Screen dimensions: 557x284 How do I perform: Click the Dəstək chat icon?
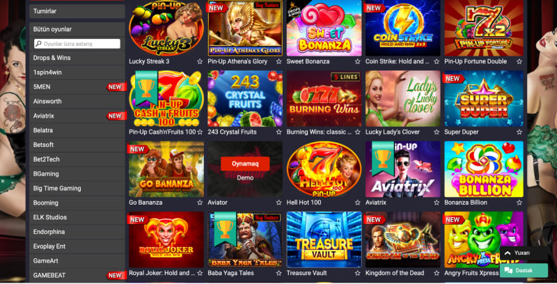(508, 271)
